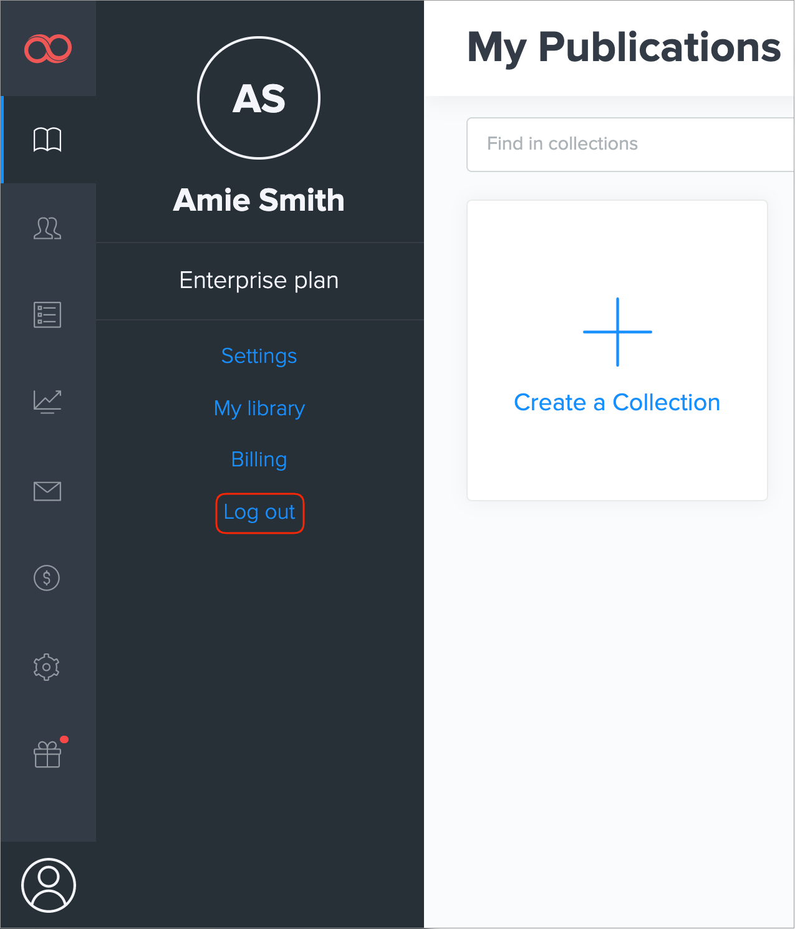Open the line chart statistics icon

[x=47, y=402]
